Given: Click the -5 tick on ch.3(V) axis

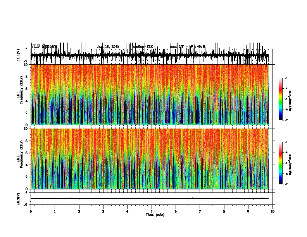Looking at the screenshot, I should click(x=26, y=205).
